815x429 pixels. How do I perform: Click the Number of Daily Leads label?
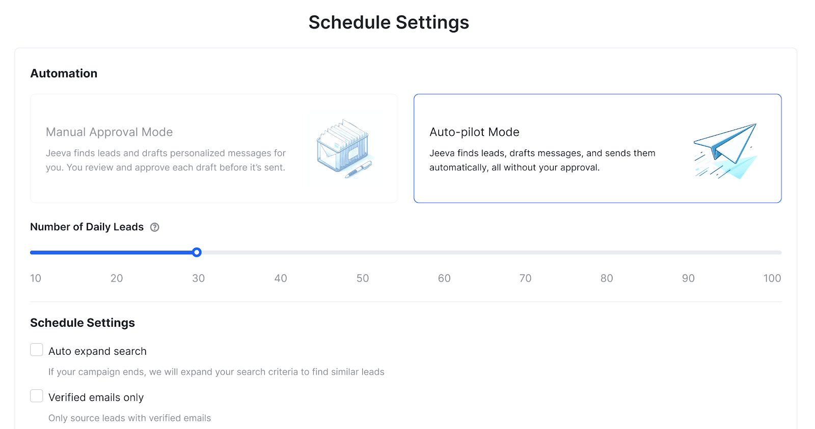coord(87,227)
